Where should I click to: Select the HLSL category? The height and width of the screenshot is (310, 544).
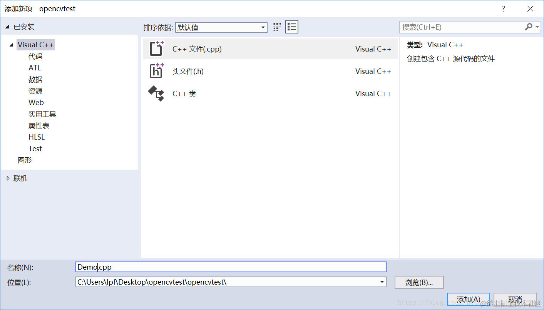[37, 137]
